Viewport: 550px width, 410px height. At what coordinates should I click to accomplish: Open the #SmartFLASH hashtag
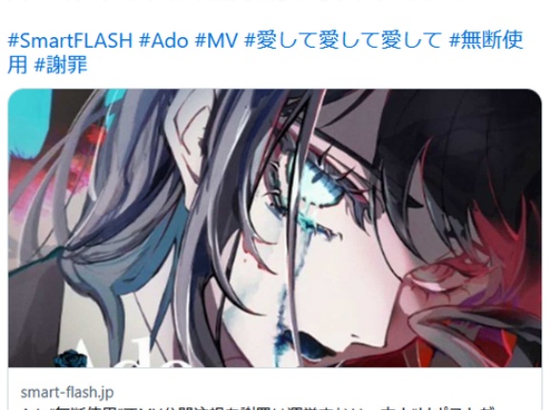pos(70,40)
